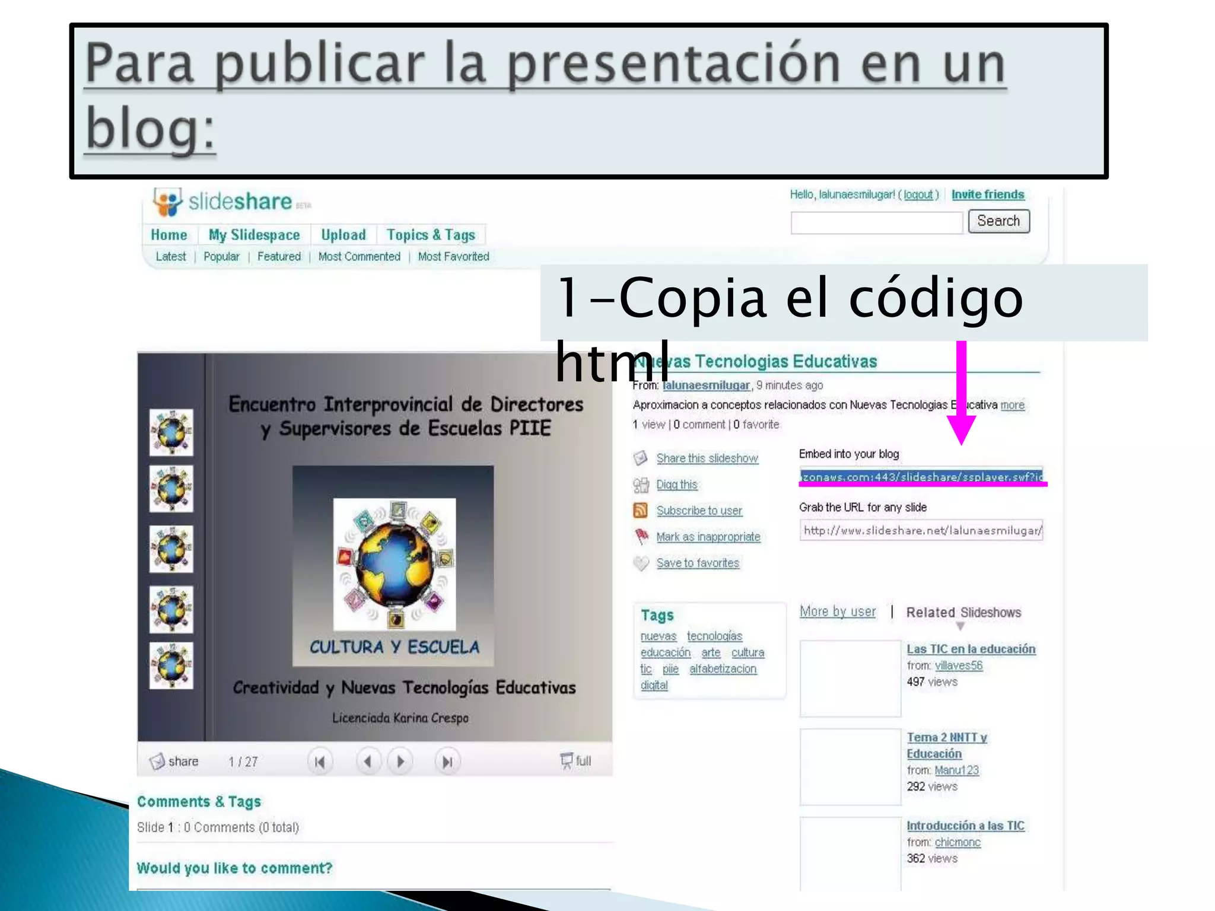1215x911 pixels.
Task: Select the Latest sub-menu link
Action: pos(171,256)
